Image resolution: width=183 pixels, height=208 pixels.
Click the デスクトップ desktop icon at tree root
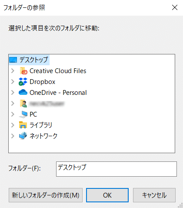[x=13, y=60]
